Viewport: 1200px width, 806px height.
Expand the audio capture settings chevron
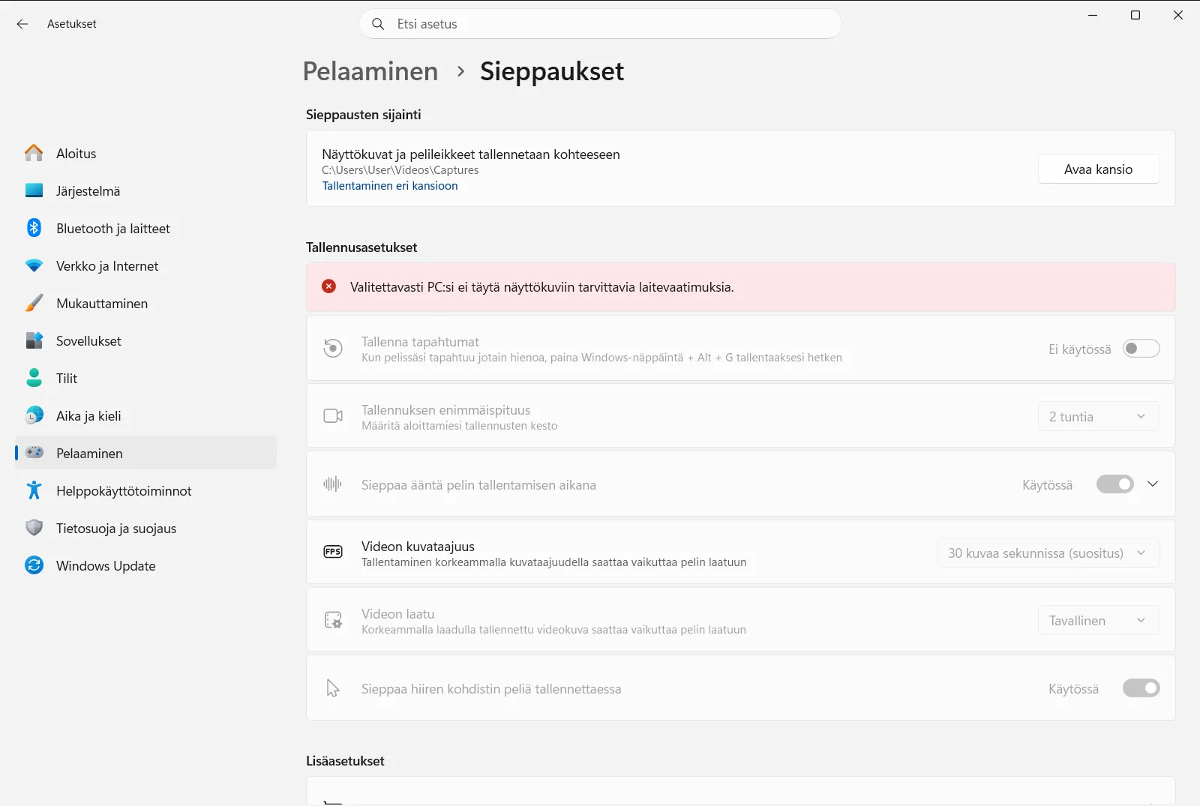[1153, 484]
